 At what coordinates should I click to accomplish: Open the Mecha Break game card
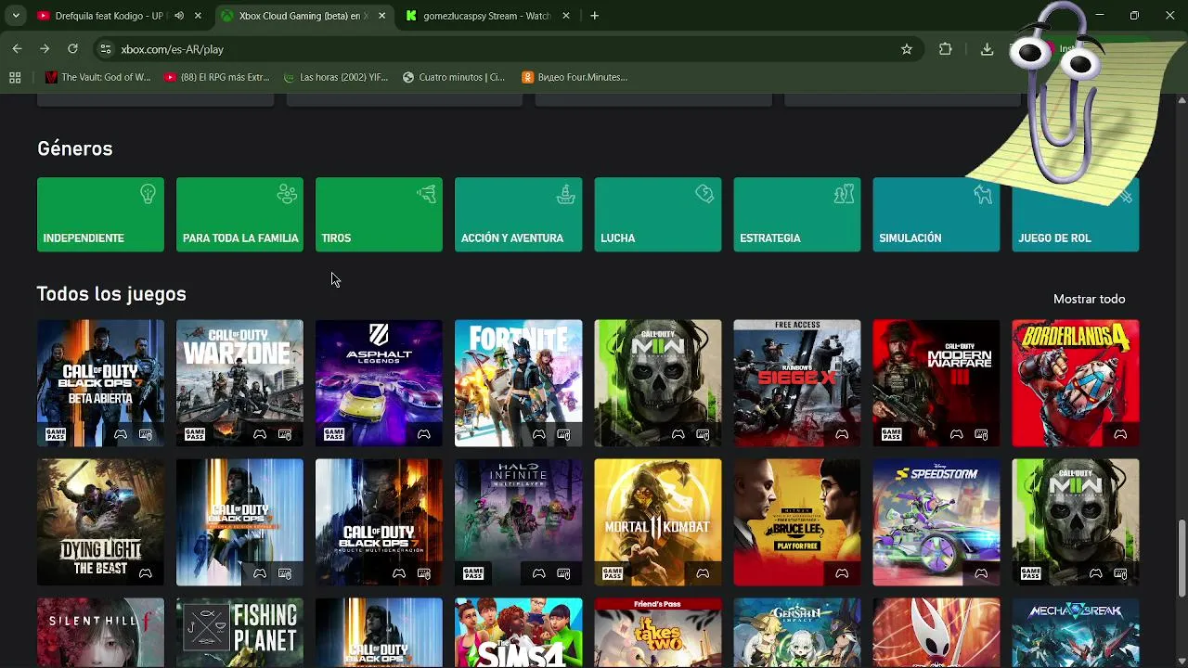click(1075, 633)
